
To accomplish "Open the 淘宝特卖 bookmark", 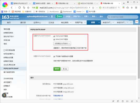I will pyautogui.click(x=16, y=12).
